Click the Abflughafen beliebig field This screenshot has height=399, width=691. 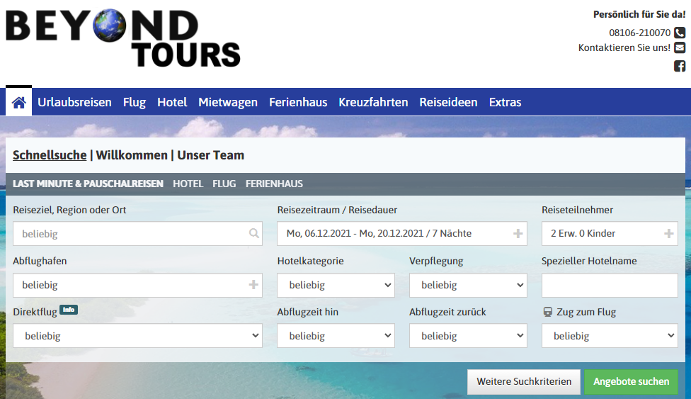[137, 285]
